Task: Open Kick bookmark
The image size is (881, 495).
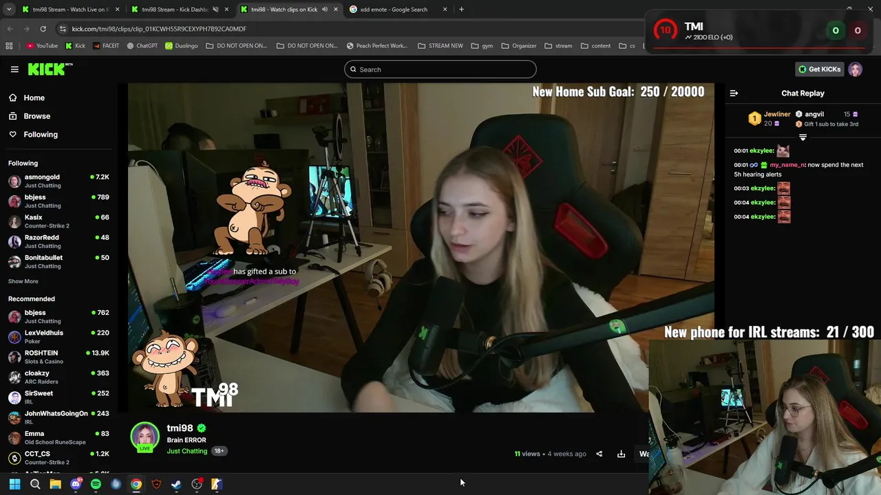Action: click(75, 46)
